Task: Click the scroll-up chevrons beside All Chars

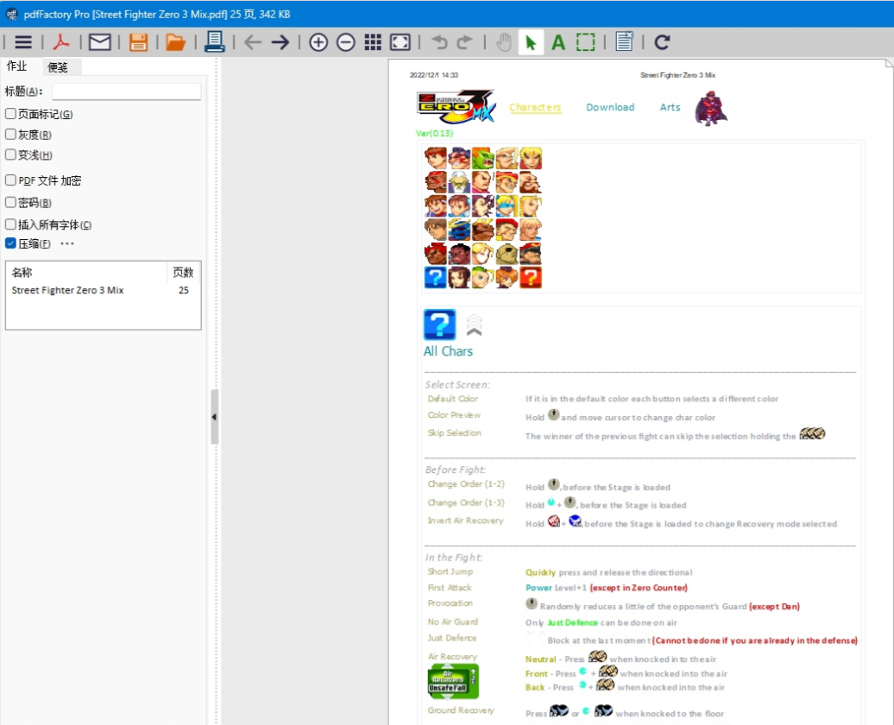Action: point(474,325)
